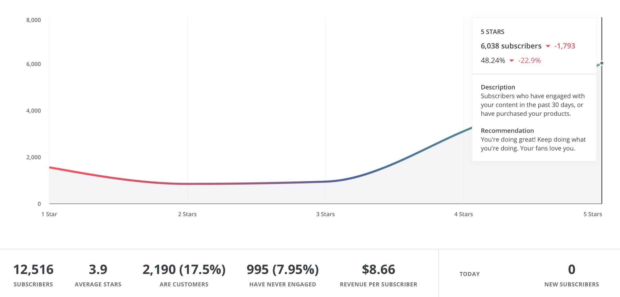Click the 3.9 average stars stat
This screenshot has width=620, height=297.
pyautogui.click(x=98, y=270)
